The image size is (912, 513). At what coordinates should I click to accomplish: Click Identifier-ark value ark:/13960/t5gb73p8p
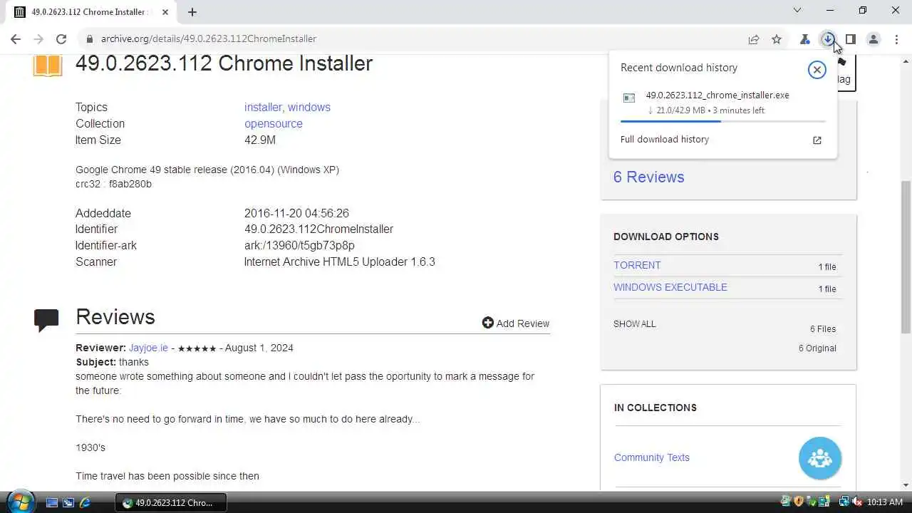[299, 246]
